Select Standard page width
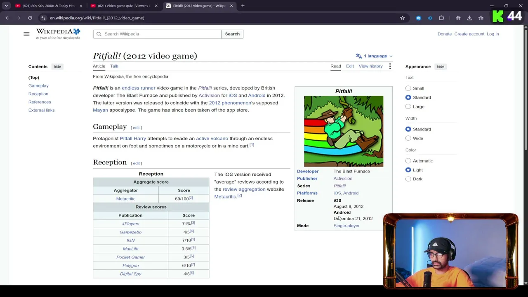Screen dimensions: 528x297 (408, 129)
